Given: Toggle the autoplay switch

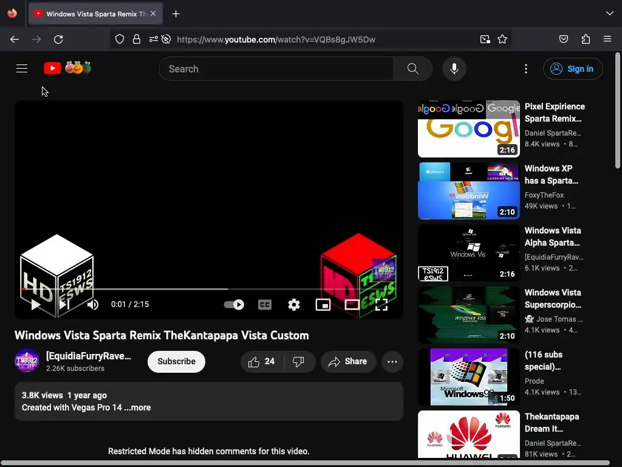Looking at the screenshot, I should click(234, 305).
